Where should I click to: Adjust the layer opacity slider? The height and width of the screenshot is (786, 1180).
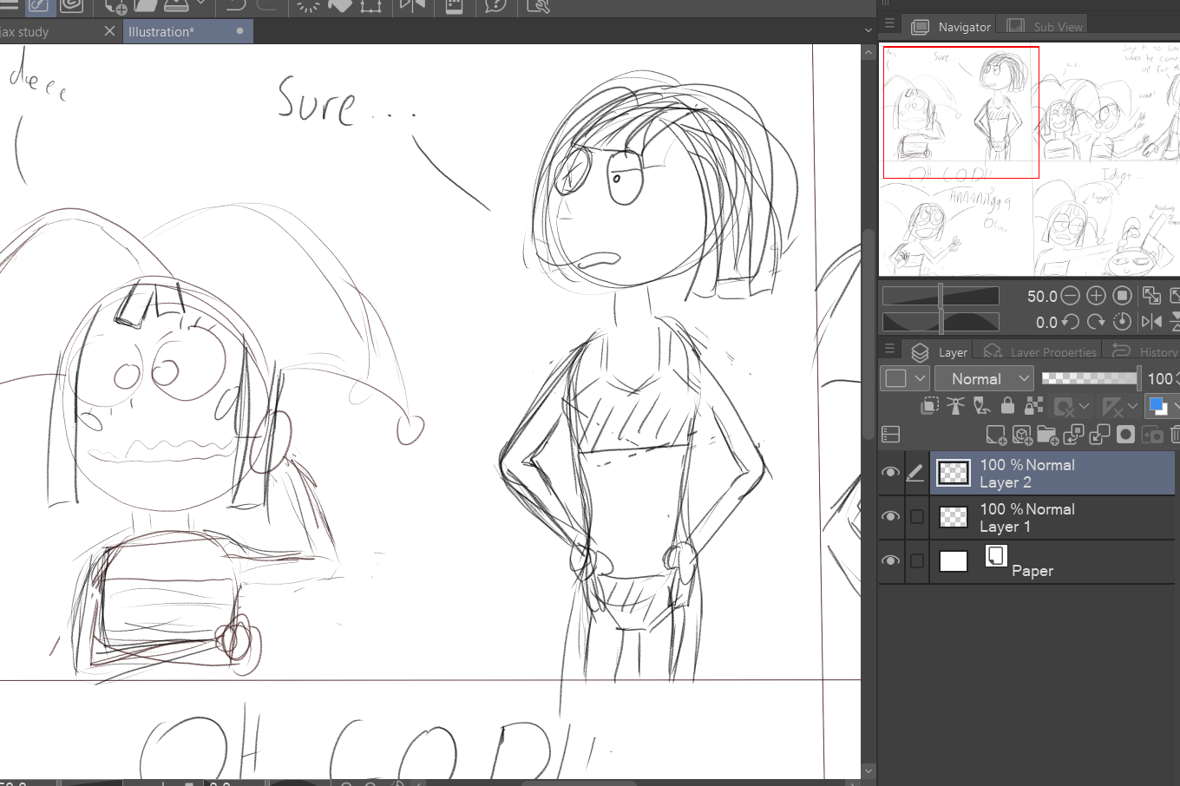(x=1091, y=378)
